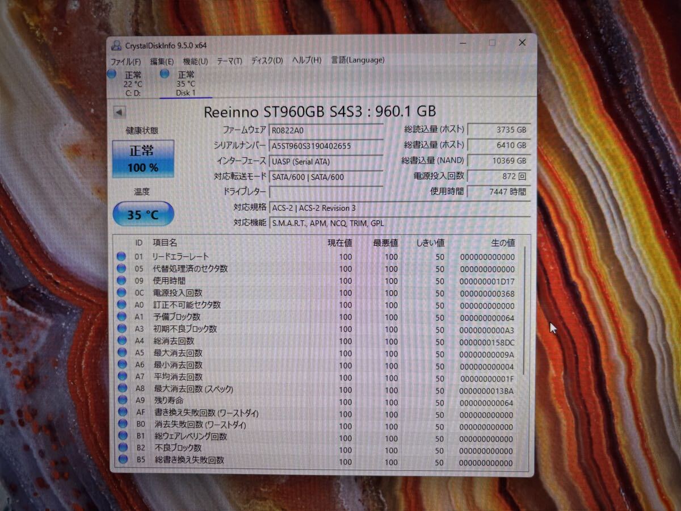Click the 項目名 column header
681x511 pixels.
click(165, 242)
